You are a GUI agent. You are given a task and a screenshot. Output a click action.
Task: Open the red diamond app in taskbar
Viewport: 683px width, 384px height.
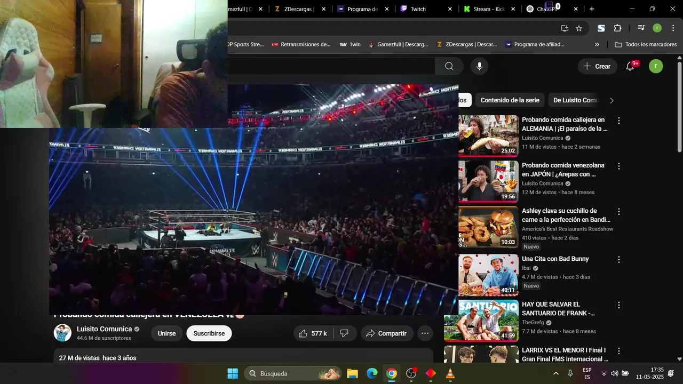(431, 373)
